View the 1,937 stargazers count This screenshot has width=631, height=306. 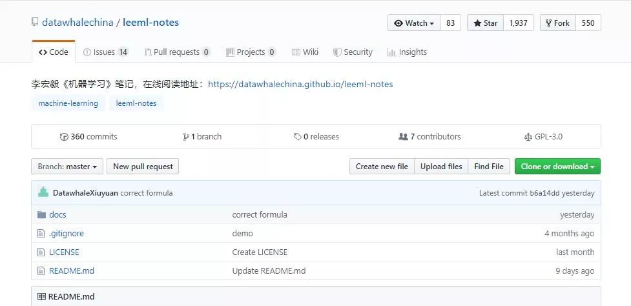(x=519, y=23)
